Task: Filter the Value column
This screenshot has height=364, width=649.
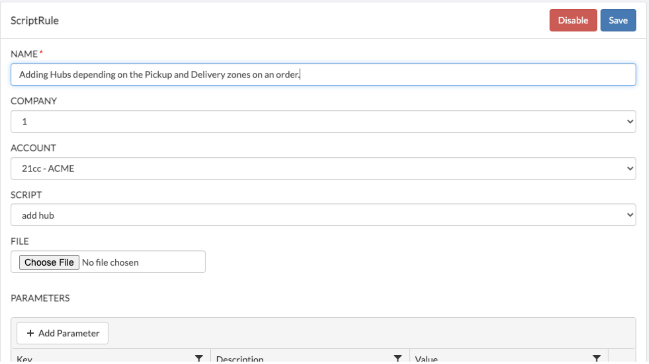Action: pos(597,358)
